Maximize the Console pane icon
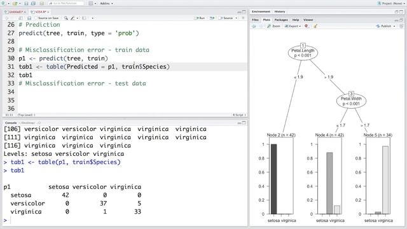407x229 pixels. point(244,123)
